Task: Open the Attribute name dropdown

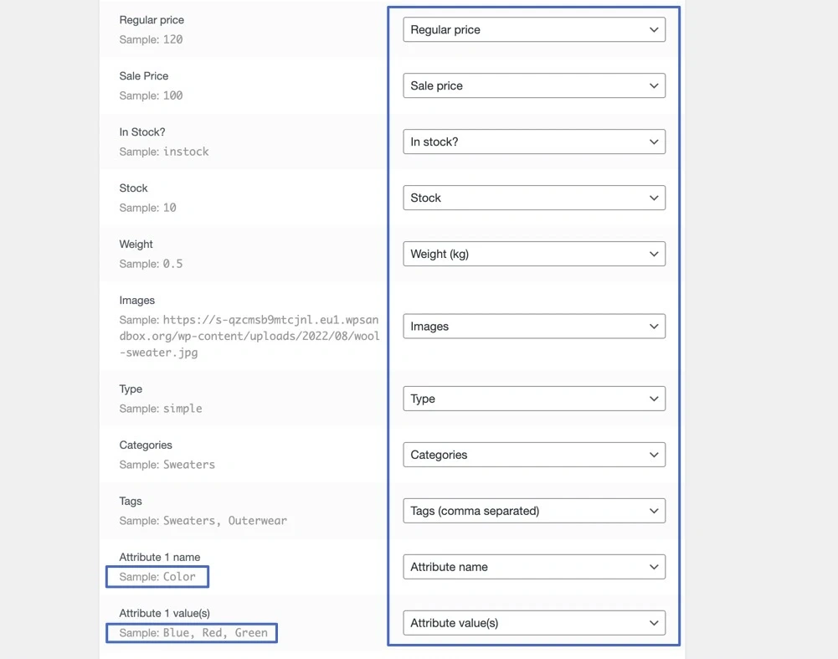Action: (533, 568)
